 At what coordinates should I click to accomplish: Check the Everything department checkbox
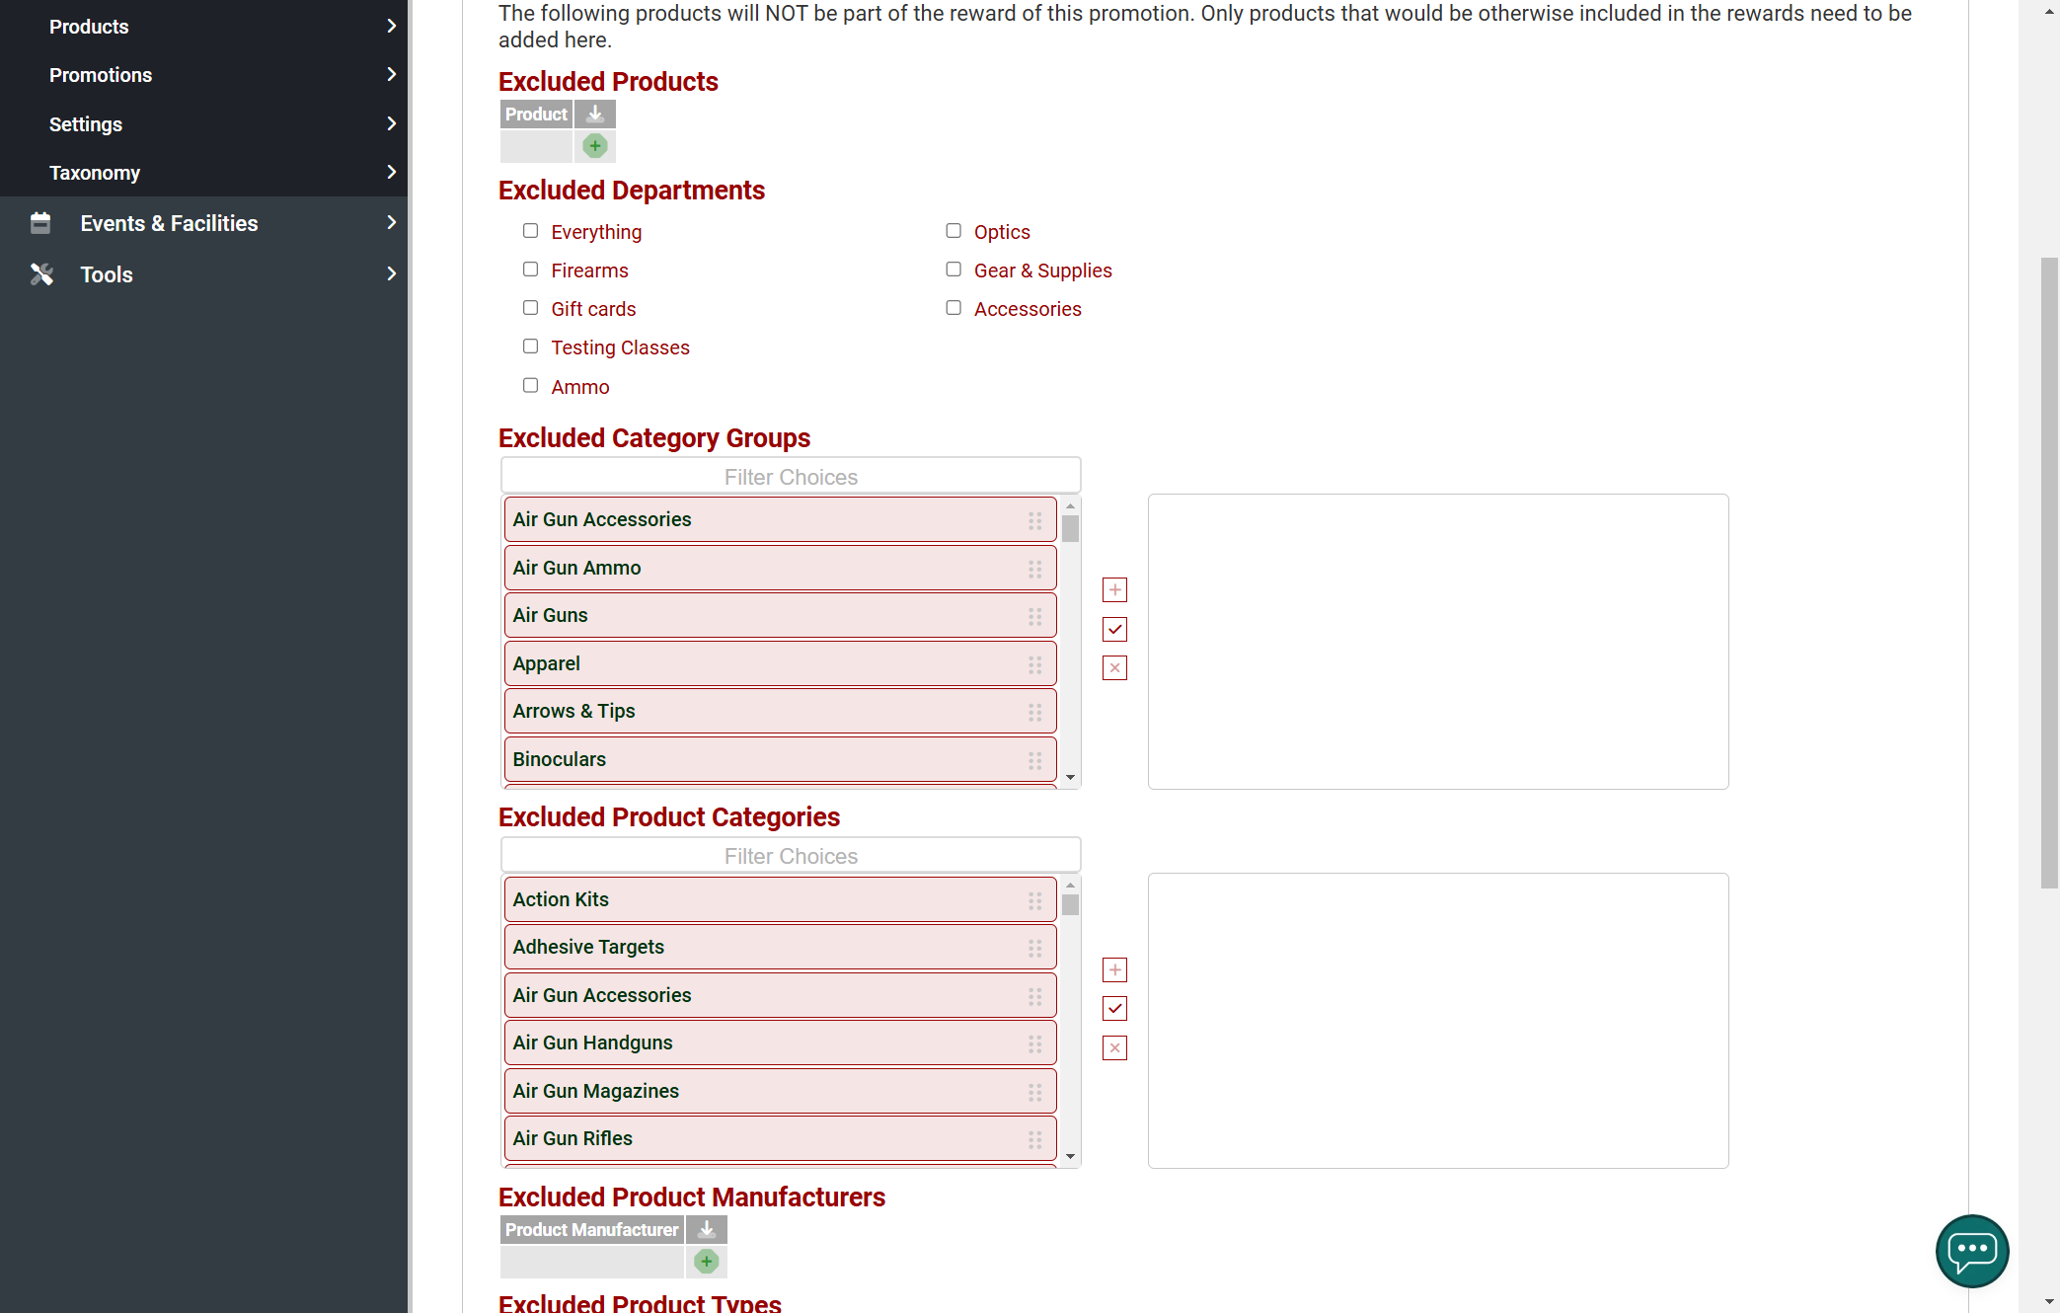tap(531, 231)
